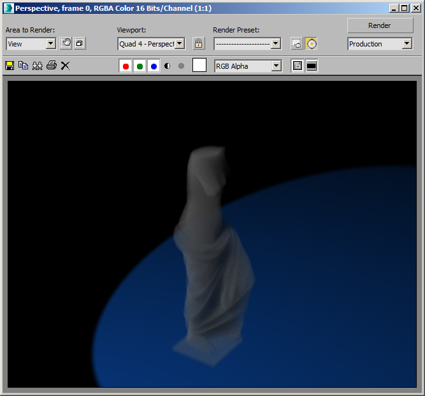The height and width of the screenshot is (396, 425).
Task: Toggle the UI display (black screen icon)
Action: pyautogui.click(x=312, y=66)
